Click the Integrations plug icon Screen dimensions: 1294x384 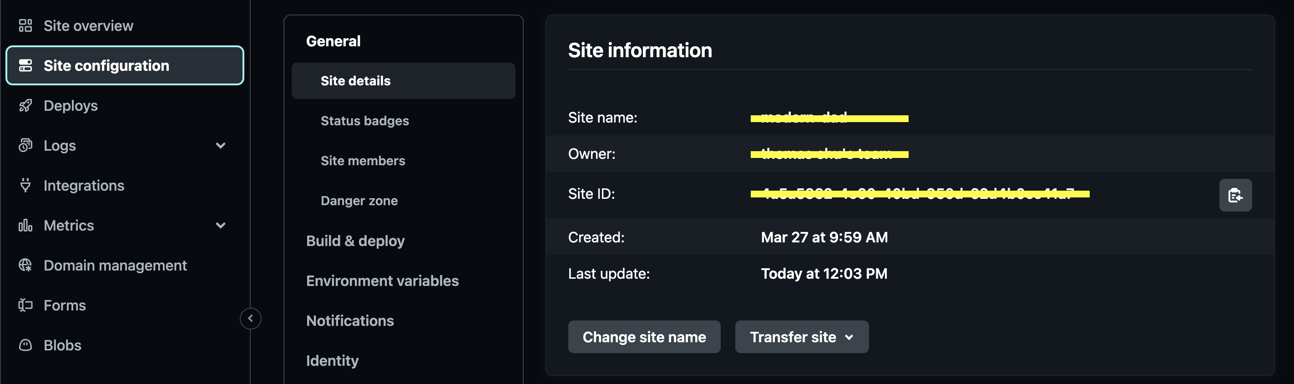coord(25,186)
